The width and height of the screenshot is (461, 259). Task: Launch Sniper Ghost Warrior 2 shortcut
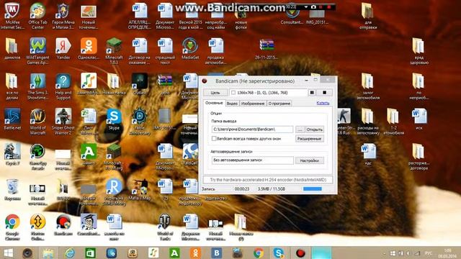pos(63,122)
